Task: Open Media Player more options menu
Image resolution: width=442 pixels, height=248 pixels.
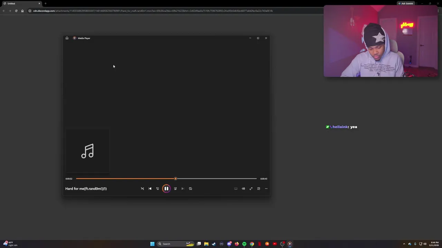Action: click(x=266, y=188)
